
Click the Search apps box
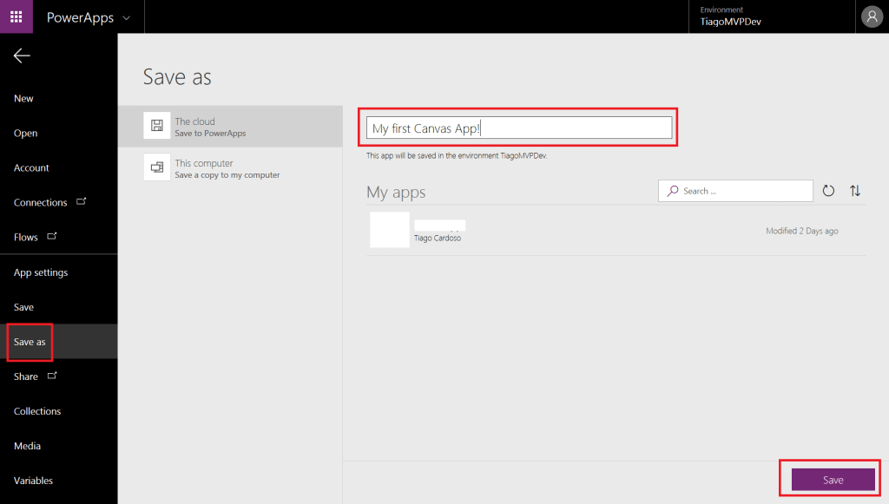coord(736,191)
